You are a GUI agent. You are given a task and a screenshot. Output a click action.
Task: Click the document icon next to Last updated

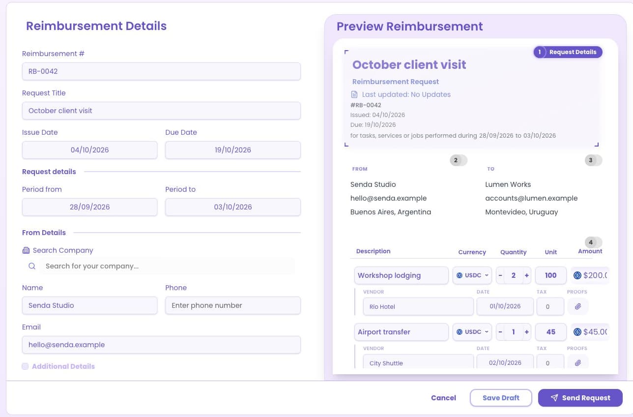tap(354, 94)
